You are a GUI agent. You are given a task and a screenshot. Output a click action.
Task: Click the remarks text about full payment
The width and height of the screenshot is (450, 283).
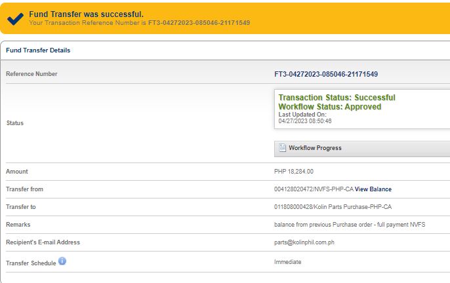[349, 225]
